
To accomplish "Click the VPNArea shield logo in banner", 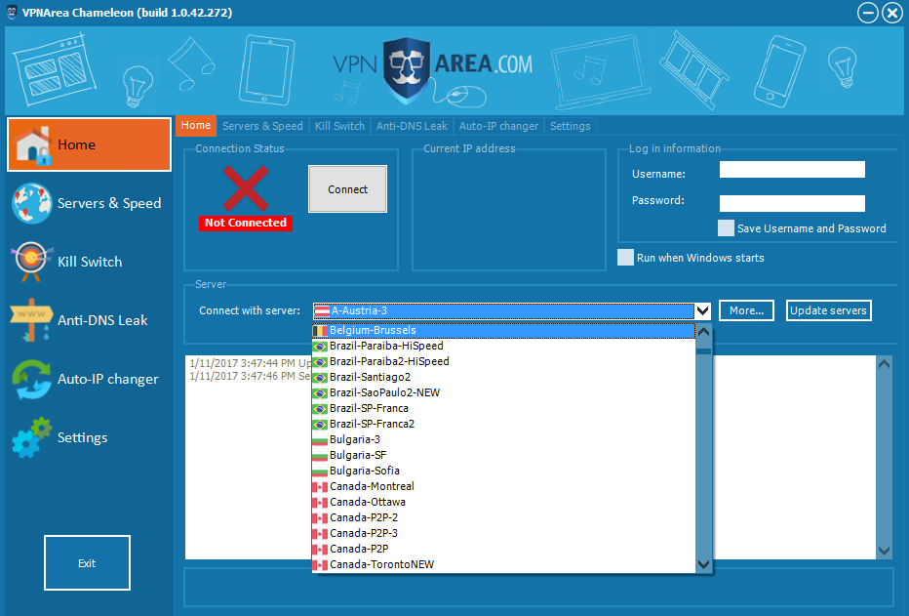I will point(407,69).
